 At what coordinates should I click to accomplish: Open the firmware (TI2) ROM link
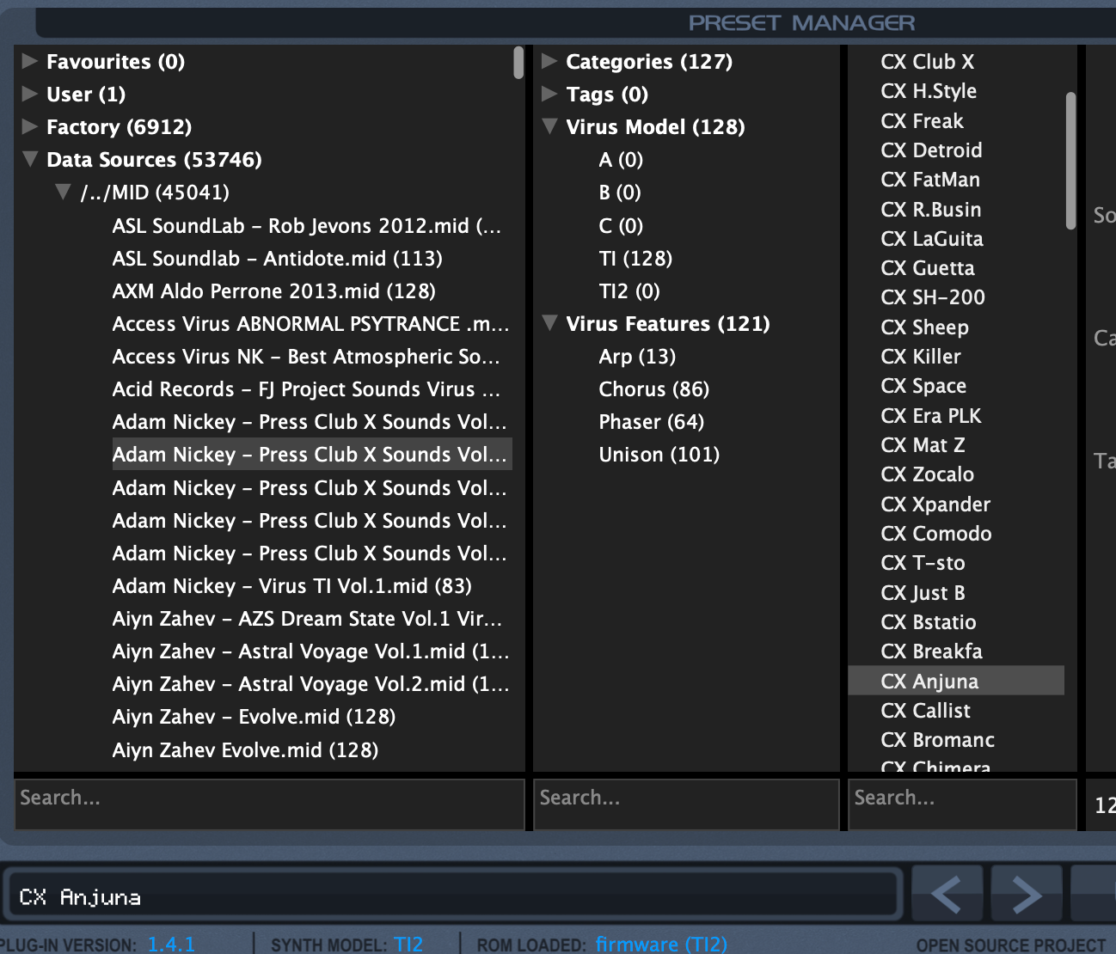(x=661, y=944)
